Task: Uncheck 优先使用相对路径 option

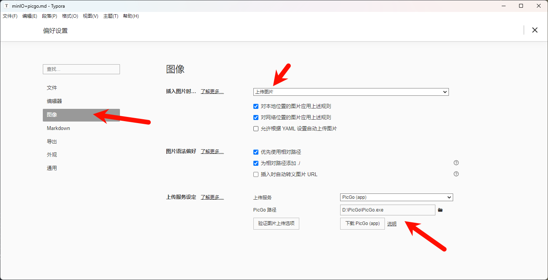Action: click(256, 152)
